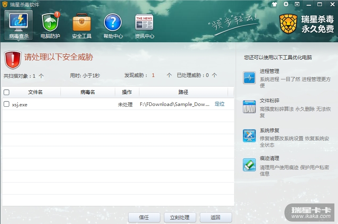This screenshot has width=338, height=224.
Task: Click the 进程管理 title text
Action: tap(270, 71)
